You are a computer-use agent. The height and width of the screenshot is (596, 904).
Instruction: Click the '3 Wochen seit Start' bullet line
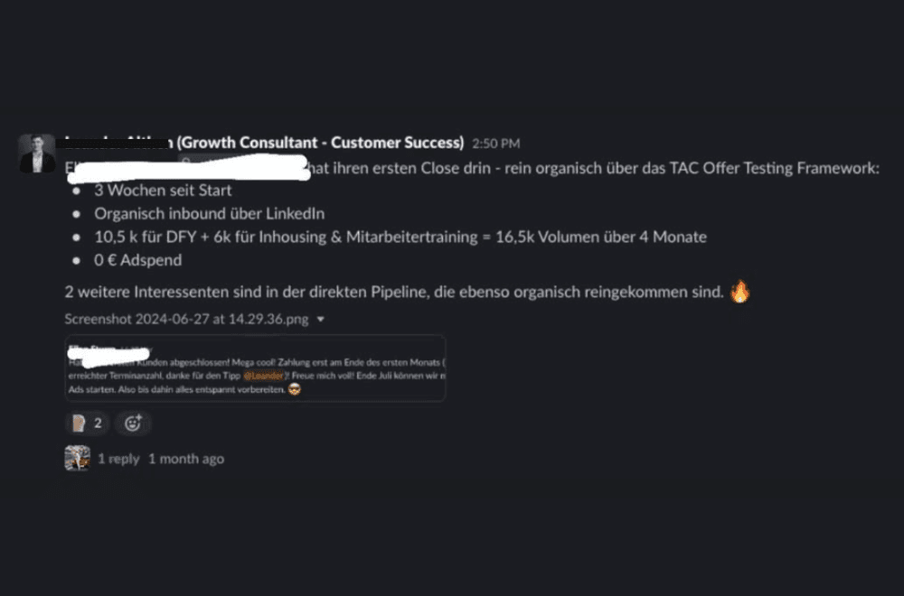pos(163,190)
